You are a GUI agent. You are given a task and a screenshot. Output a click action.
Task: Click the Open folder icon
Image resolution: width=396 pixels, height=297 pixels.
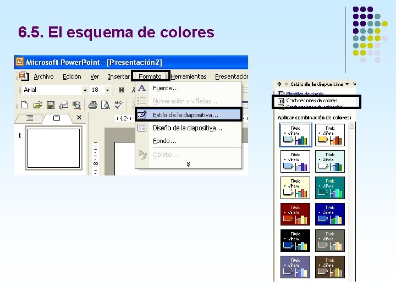click(37, 105)
